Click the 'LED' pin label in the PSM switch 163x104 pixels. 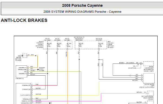(x=25, y=72)
